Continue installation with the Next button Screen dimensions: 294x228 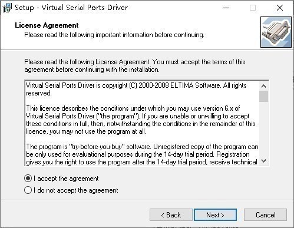coord(215,215)
